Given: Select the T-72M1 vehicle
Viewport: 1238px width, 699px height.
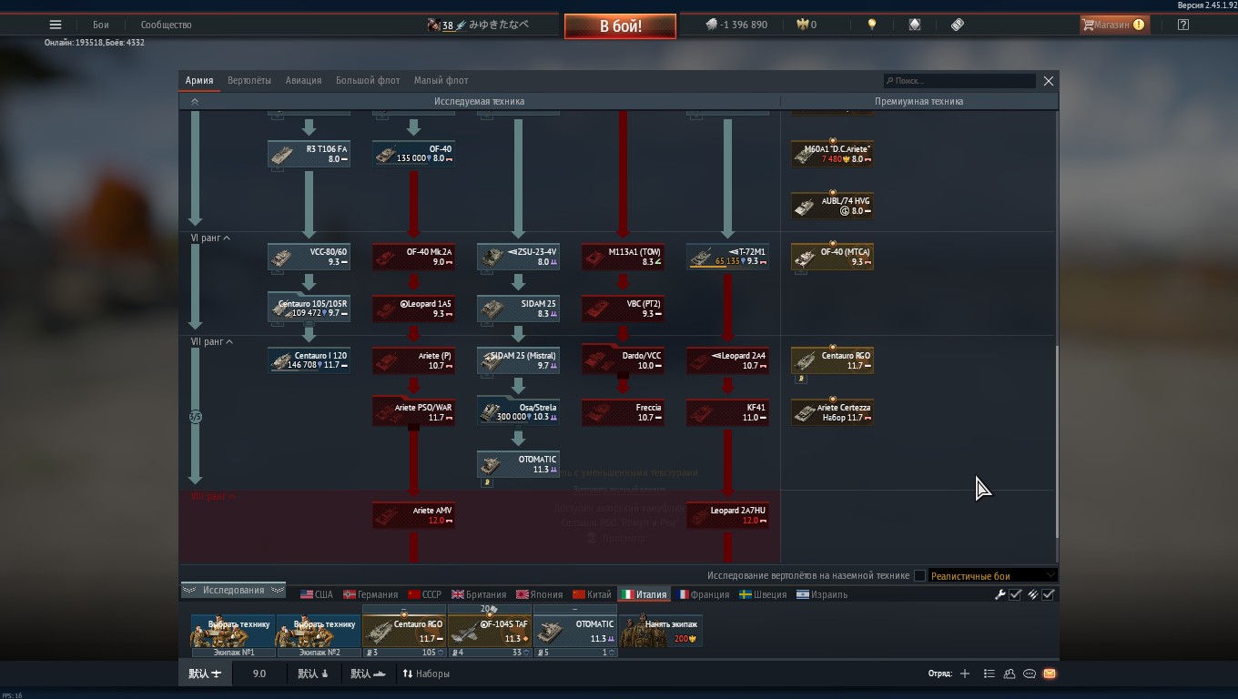Looking at the screenshot, I should (727, 257).
